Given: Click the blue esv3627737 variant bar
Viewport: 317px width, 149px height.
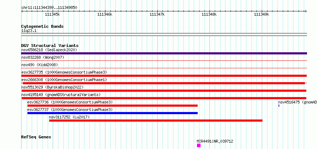Looking at the screenshot, I should pyautogui.click(x=113, y=113).
